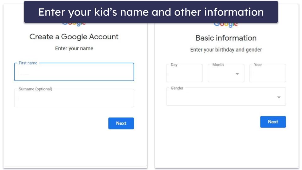Click Google logo above Create Account form
This screenshot has width=302, height=170.
click(74, 23)
